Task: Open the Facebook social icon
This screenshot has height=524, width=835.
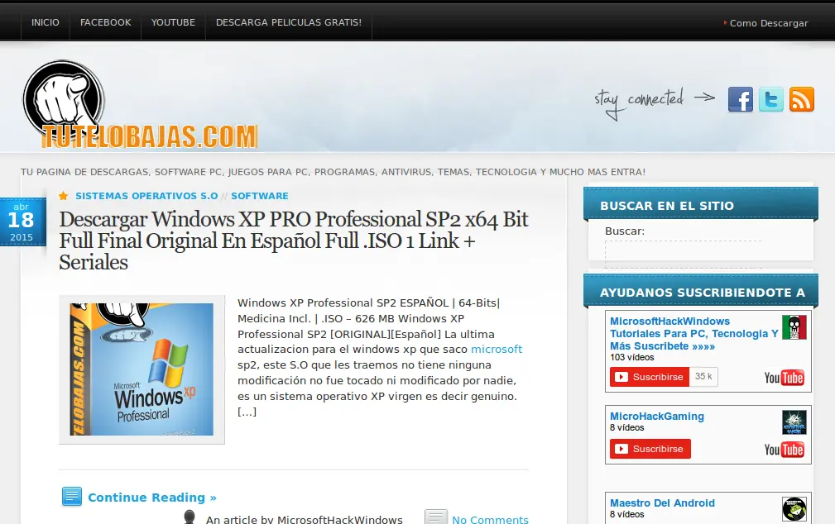Action: pos(740,99)
